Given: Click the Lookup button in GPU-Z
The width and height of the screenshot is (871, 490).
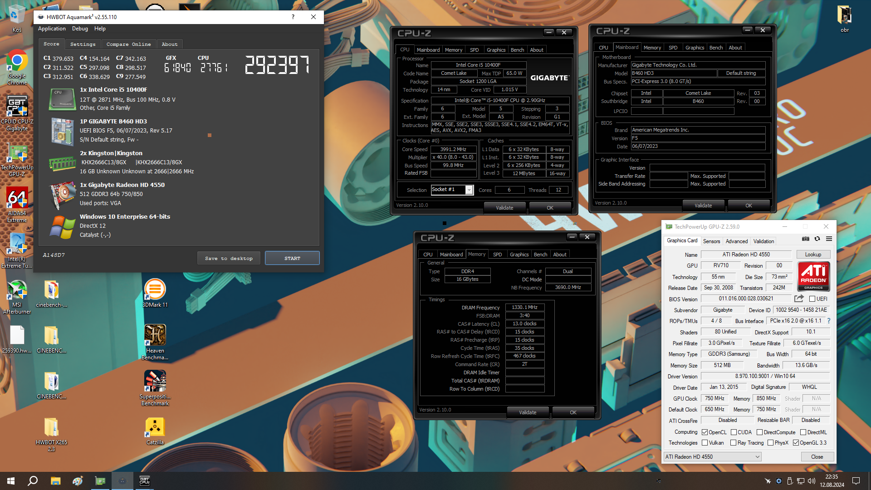Looking at the screenshot, I should [x=813, y=255].
